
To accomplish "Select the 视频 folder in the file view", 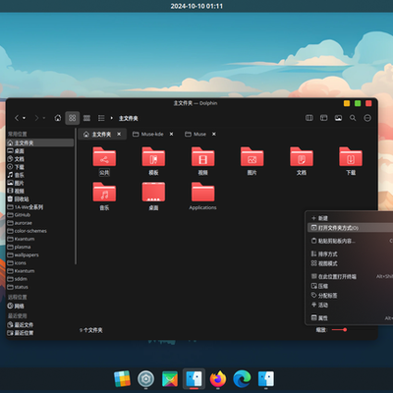I will [x=202, y=161].
